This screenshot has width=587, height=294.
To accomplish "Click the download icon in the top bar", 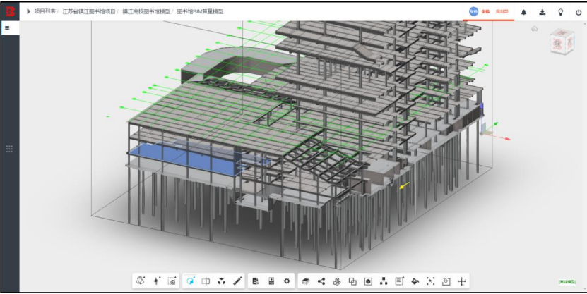I will [x=542, y=12].
